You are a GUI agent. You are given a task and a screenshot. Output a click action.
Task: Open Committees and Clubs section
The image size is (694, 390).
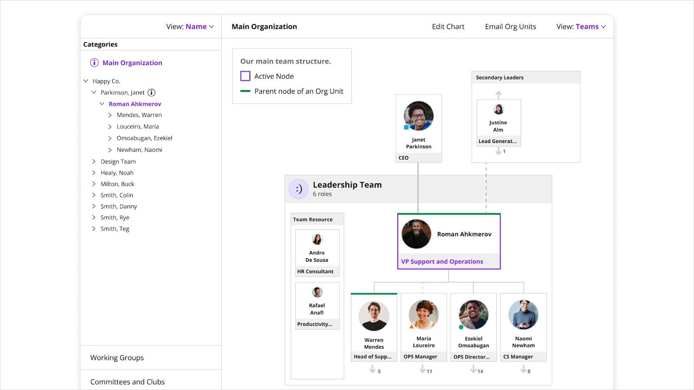click(x=128, y=382)
